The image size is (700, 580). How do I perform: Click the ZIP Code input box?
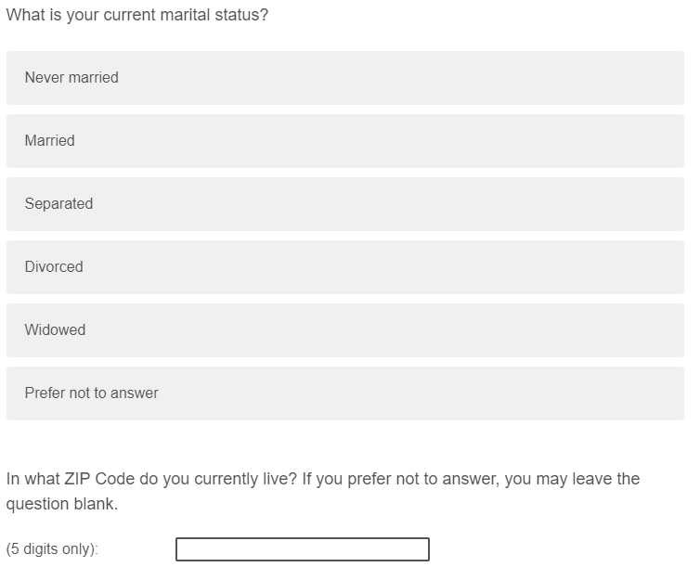click(x=303, y=549)
